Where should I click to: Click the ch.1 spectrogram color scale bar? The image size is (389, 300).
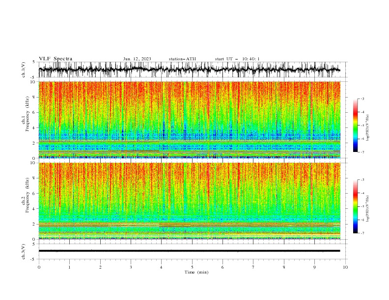[355, 125]
